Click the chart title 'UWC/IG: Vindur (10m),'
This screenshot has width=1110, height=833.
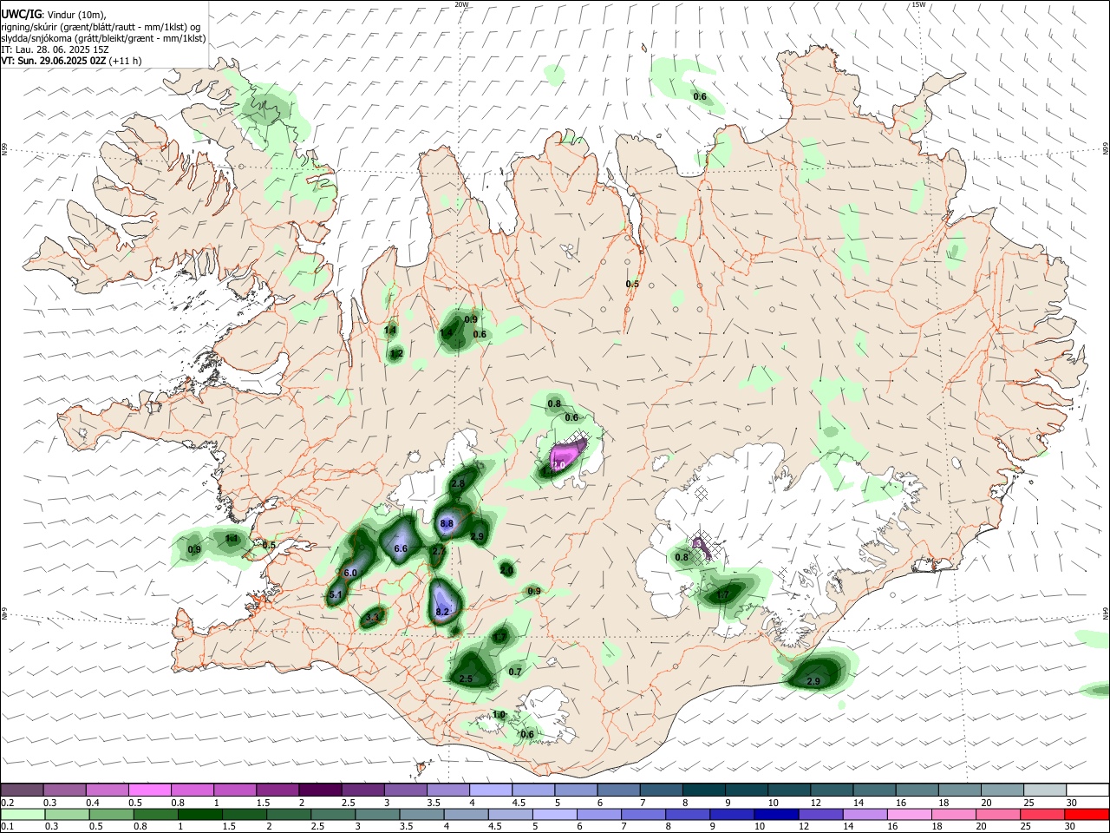[54, 15]
